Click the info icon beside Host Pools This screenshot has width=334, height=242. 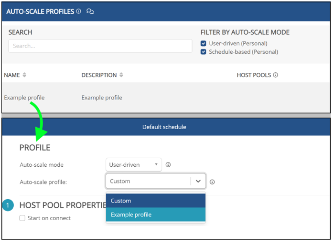tap(275, 75)
